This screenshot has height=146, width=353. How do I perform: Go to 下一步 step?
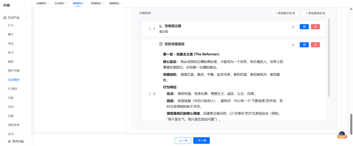click(201, 140)
